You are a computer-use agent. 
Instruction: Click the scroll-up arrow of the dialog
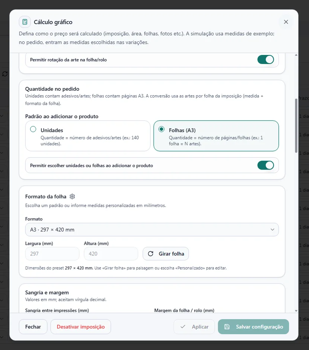pyautogui.click(x=296, y=55)
